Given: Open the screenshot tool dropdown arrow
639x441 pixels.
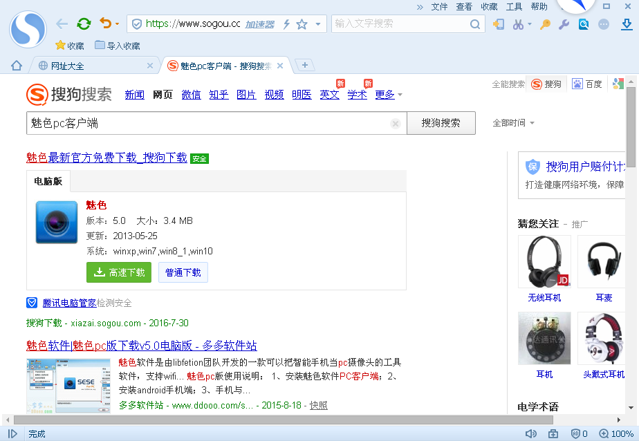Looking at the screenshot, I should click(530, 24).
